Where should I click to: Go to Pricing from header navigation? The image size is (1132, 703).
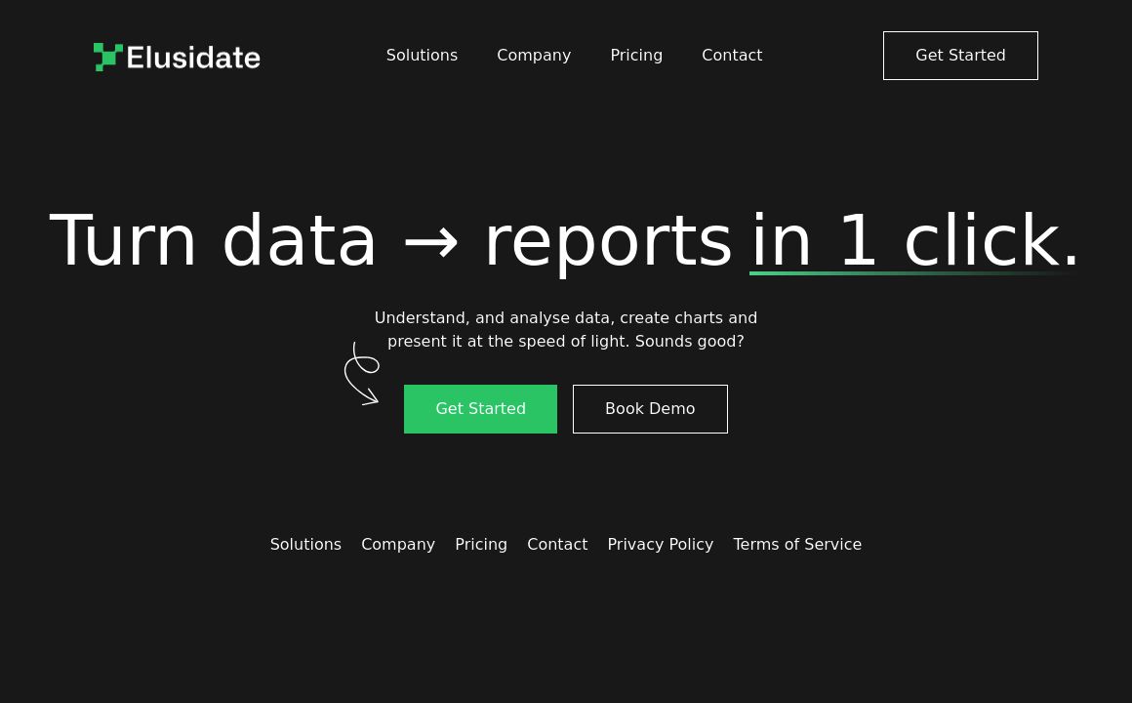coord(636,56)
